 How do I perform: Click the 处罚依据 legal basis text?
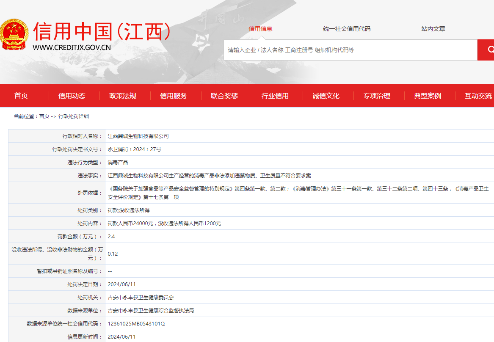298,193
